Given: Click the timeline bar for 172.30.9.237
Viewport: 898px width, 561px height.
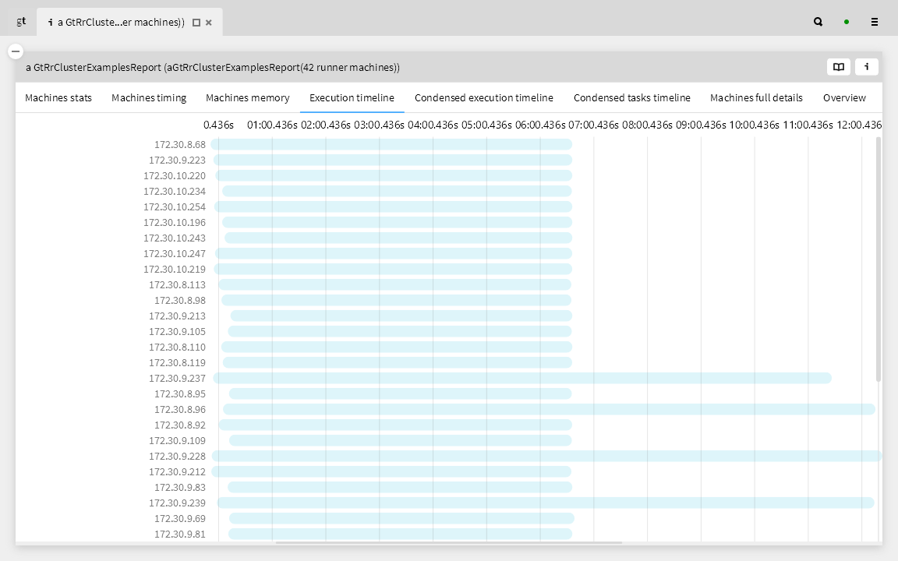Looking at the screenshot, I should 522,378.
